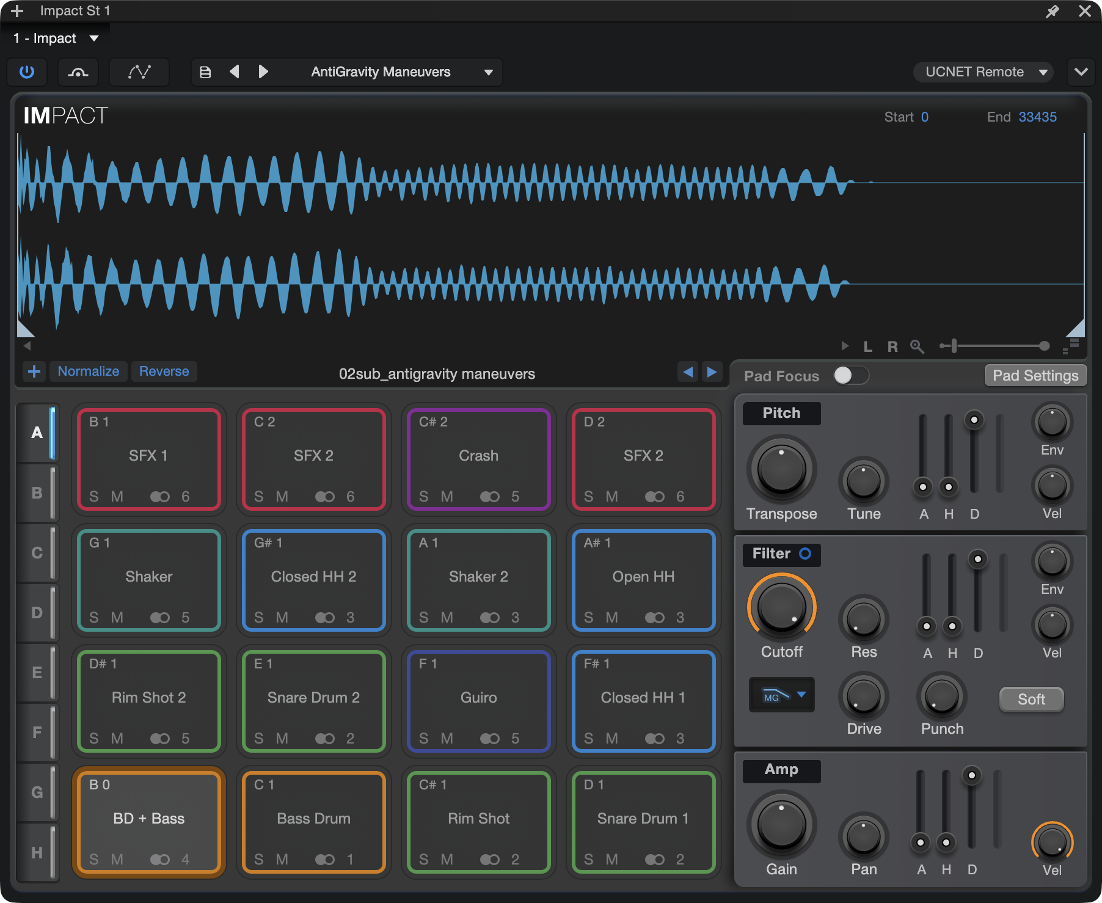The width and height of the screenshot is (1102, 903).
Task: Switch to pad bank G
Action: point(37,792)
